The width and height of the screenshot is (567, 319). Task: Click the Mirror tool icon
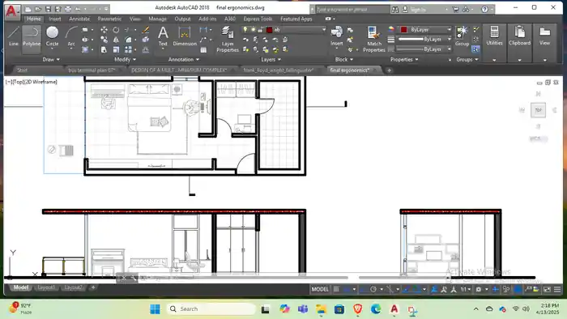coord(116,40)
